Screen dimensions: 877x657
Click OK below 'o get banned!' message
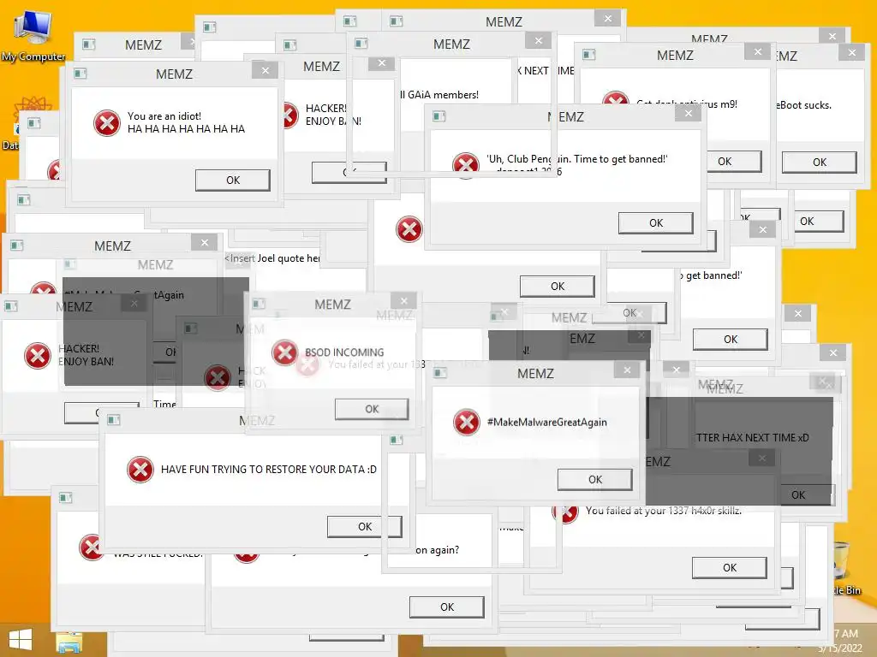(731, 340)
